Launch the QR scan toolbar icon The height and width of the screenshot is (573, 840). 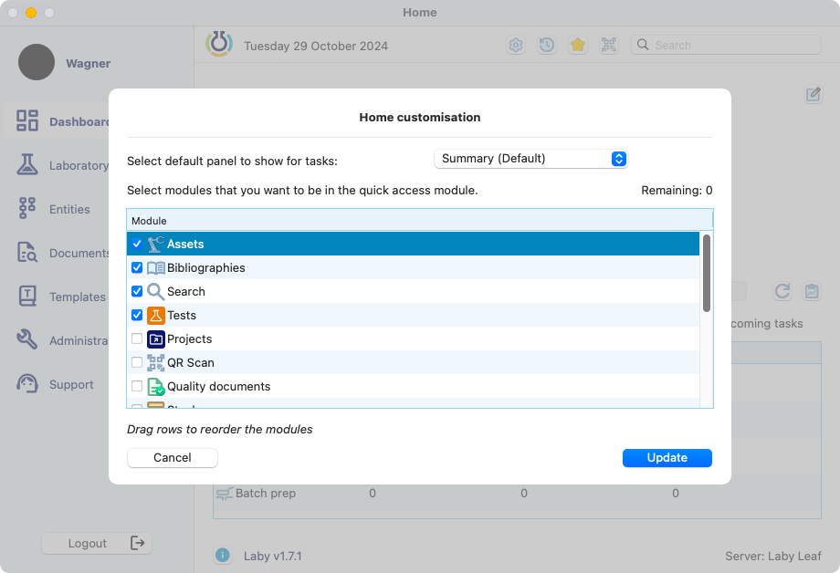(609, 45)
